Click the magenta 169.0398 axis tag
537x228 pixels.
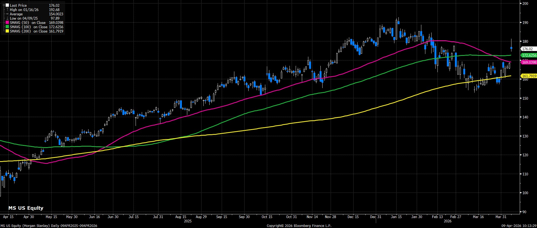tap(529, 62)
